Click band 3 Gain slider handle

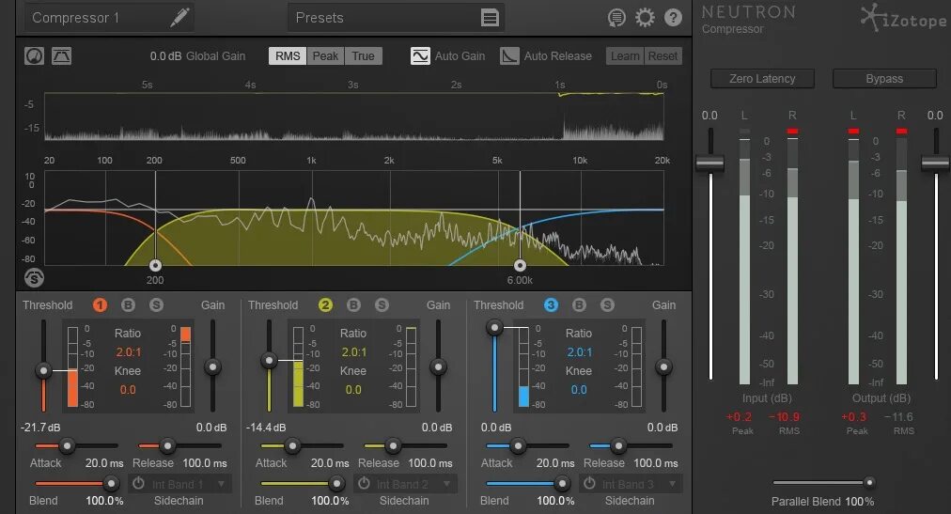click(x=663, y=366)
